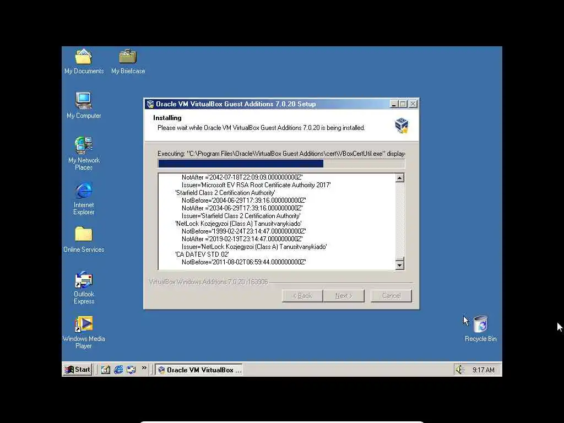Image resolution: width=564 pixels, height=423 pixels.
Task: Click the Cancel button in the installer
Action: tap(391, 296)
